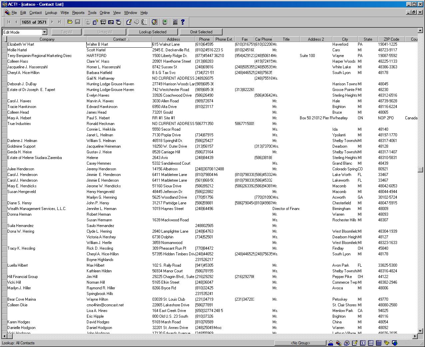The image size is (425, 347).
Task: Open Contacts view icon in status bar
Action: [x=331, y=343]
